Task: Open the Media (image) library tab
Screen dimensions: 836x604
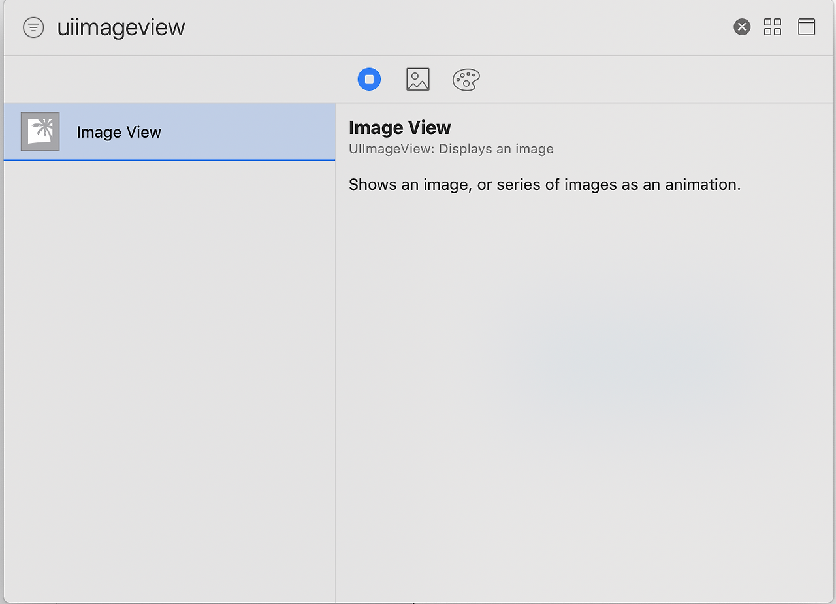Action: 418,79
